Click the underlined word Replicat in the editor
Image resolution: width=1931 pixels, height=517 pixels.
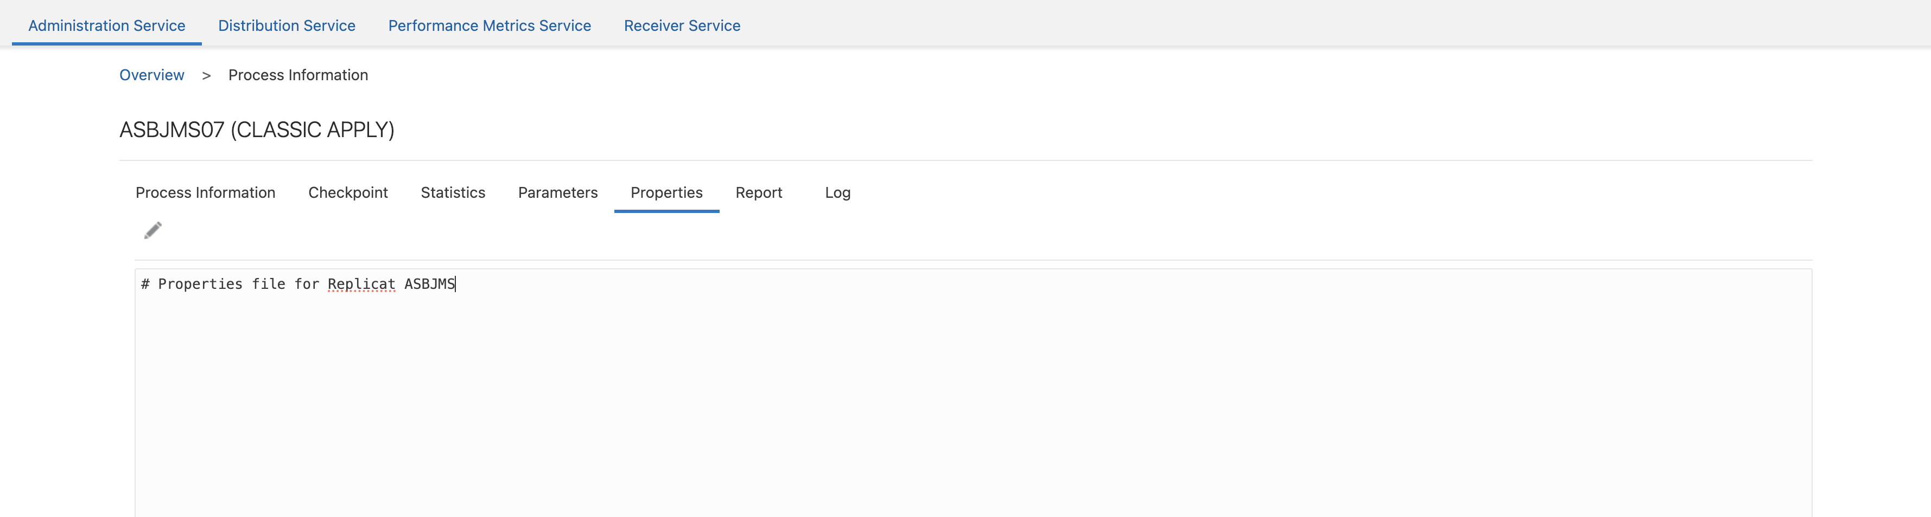(361, 285)
